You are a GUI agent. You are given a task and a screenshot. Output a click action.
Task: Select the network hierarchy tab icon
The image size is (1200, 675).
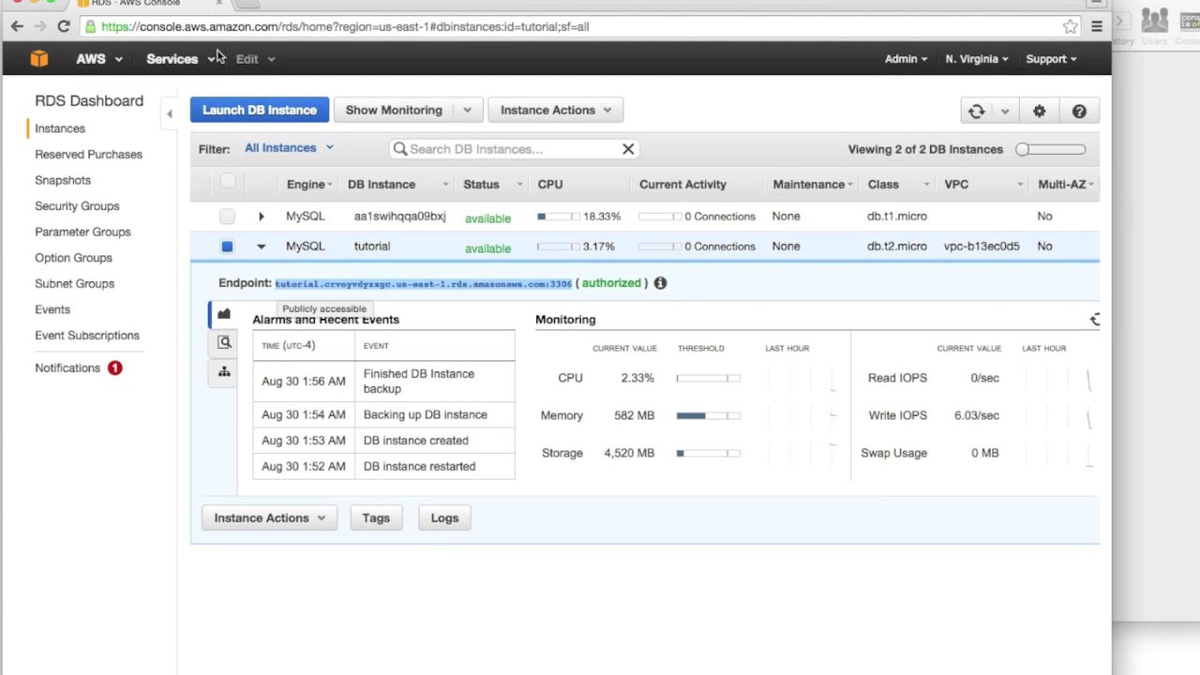point(224,372)
